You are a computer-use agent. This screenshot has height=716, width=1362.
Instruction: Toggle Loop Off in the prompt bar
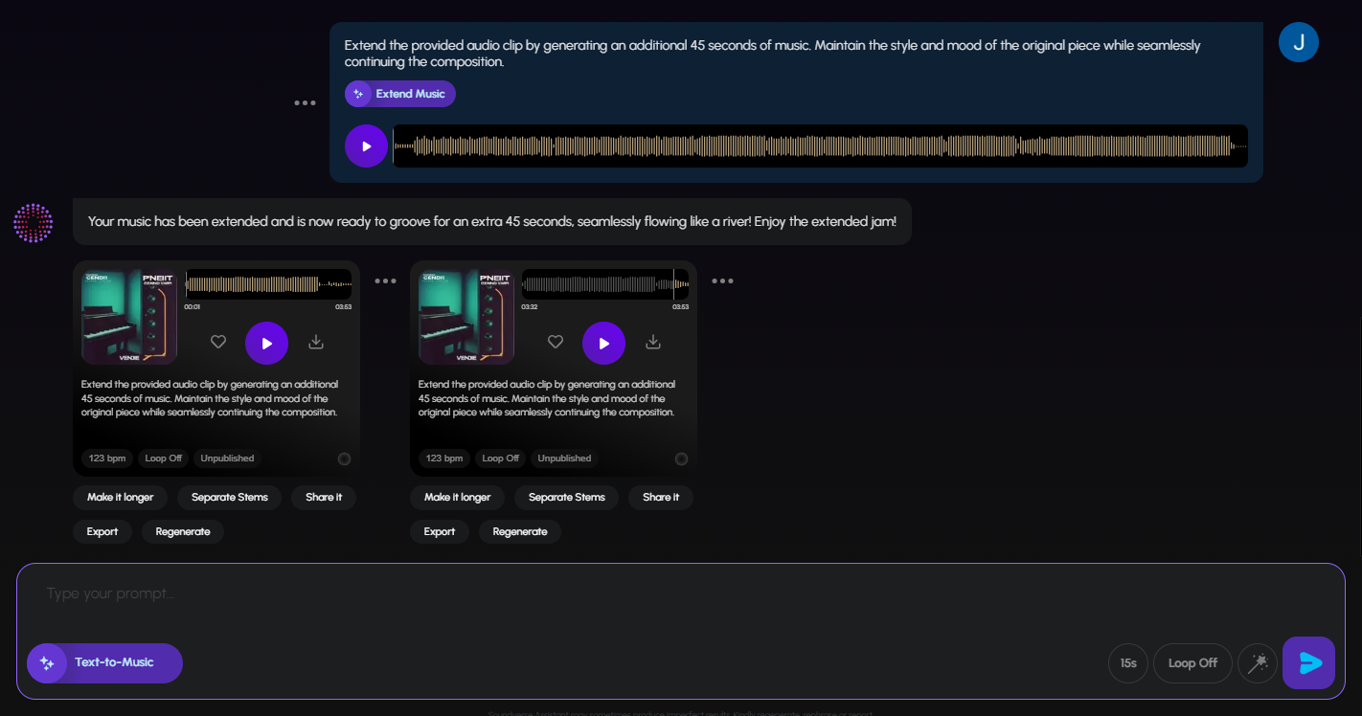[x=1192, y=663]
